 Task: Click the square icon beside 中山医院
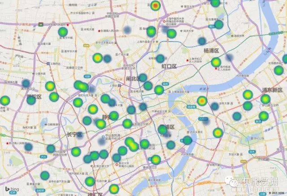104,137
